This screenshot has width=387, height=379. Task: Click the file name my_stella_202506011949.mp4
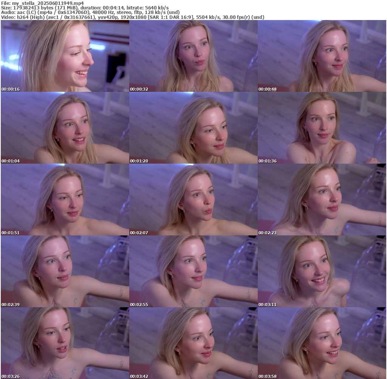pos(48,3)
